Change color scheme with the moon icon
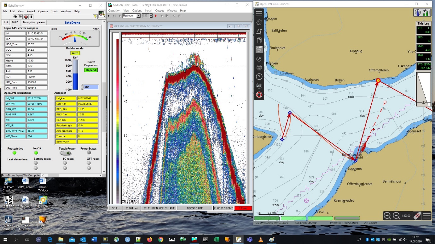This screenshot has height=244, width=435. coord(259,59)
